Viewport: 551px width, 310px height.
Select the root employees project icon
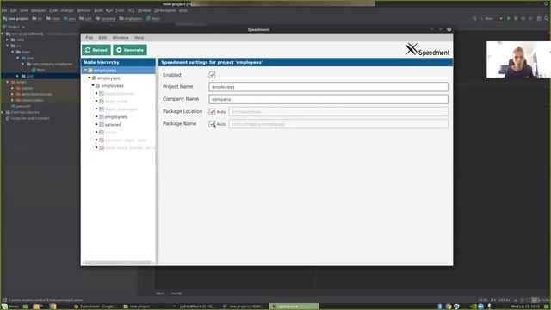tap(90, 71)
